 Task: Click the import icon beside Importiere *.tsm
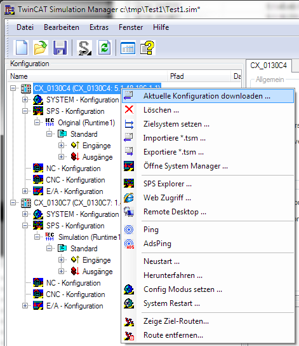[129, 137]
